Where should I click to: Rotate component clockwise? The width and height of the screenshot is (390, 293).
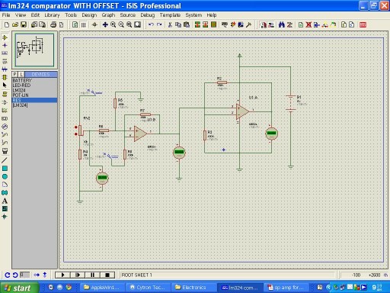(8, 275)
